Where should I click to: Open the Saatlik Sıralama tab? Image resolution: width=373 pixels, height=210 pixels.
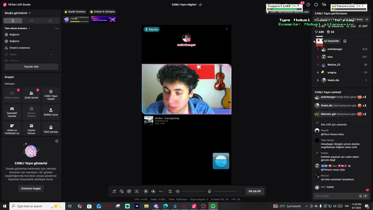click(75, 12)
